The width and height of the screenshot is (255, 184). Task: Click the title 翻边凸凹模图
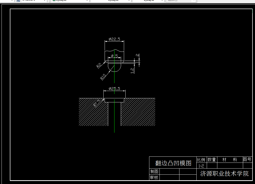click(173, 163)
